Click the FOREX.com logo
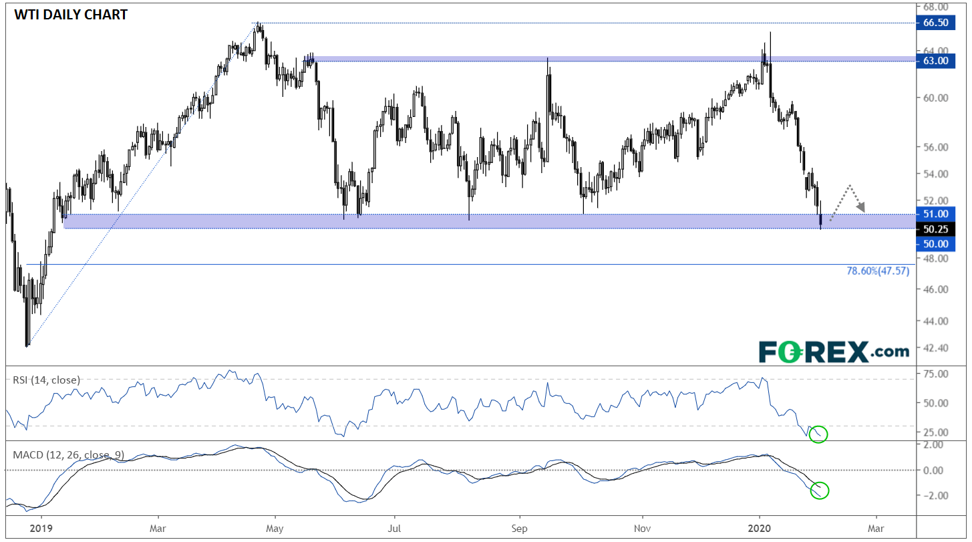 834,351
